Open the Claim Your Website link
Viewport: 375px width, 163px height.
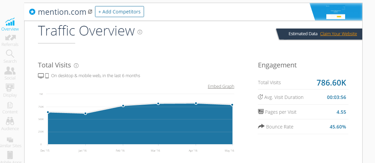pos(338,34)
